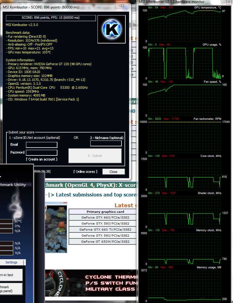Click the Close button in Kombustor
Screen dimensions: 233x303
(113, 172)
